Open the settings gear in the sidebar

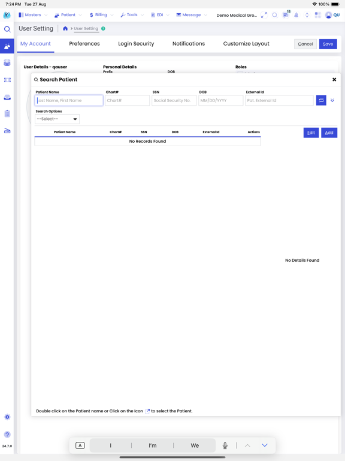point(7,417)
